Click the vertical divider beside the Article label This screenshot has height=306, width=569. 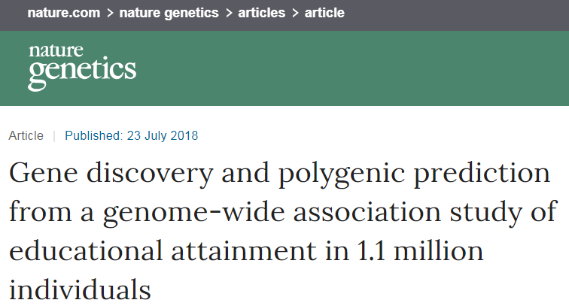(54, 136)
